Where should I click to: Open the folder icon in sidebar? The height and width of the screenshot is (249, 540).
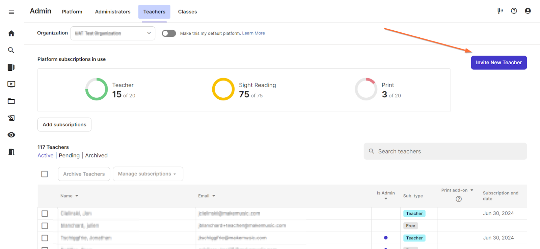click(x=11, y=101)
